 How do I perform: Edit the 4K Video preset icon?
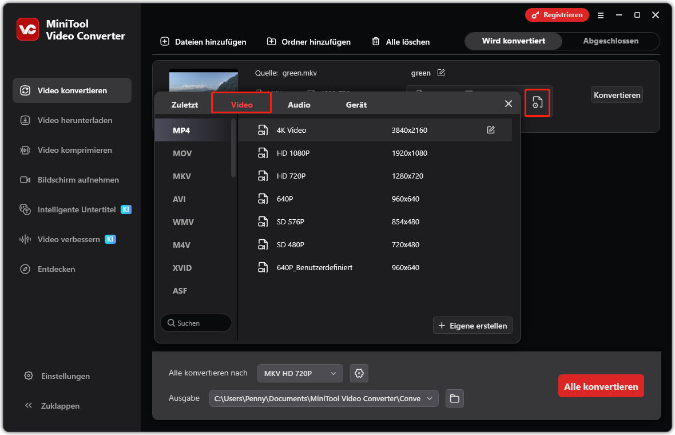coord(491,129)
